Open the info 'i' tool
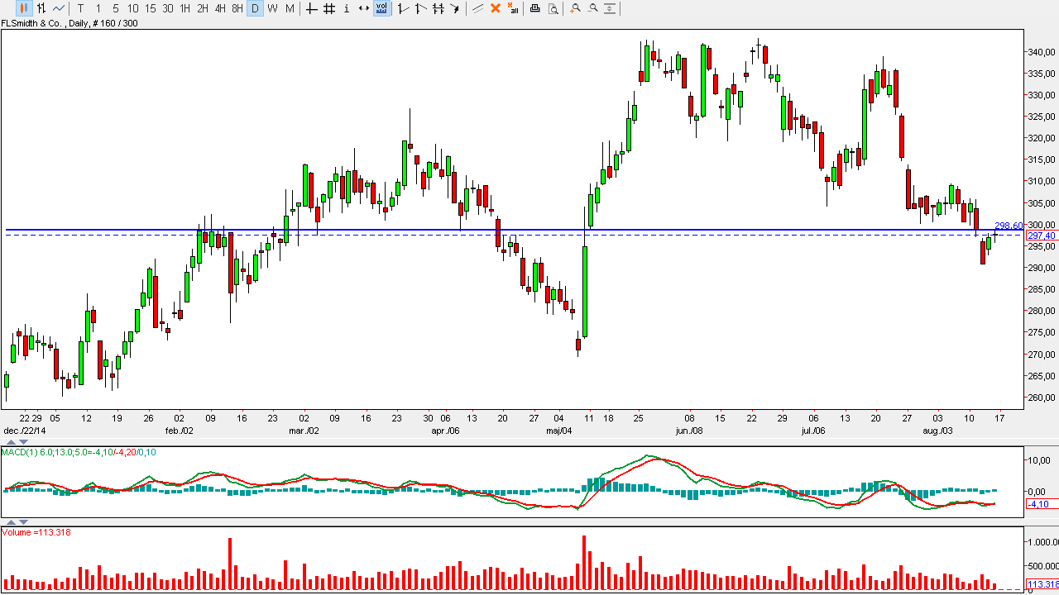 pyautogui.click(x=346, y=8)
